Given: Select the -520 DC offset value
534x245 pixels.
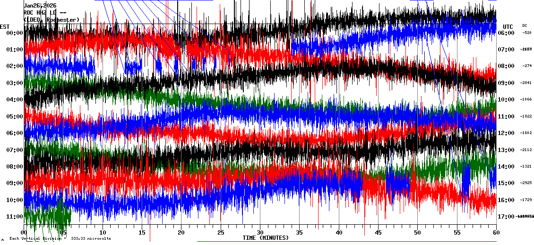Looking at the screenshot, I should pyautogui.click(x=527, y=33).
